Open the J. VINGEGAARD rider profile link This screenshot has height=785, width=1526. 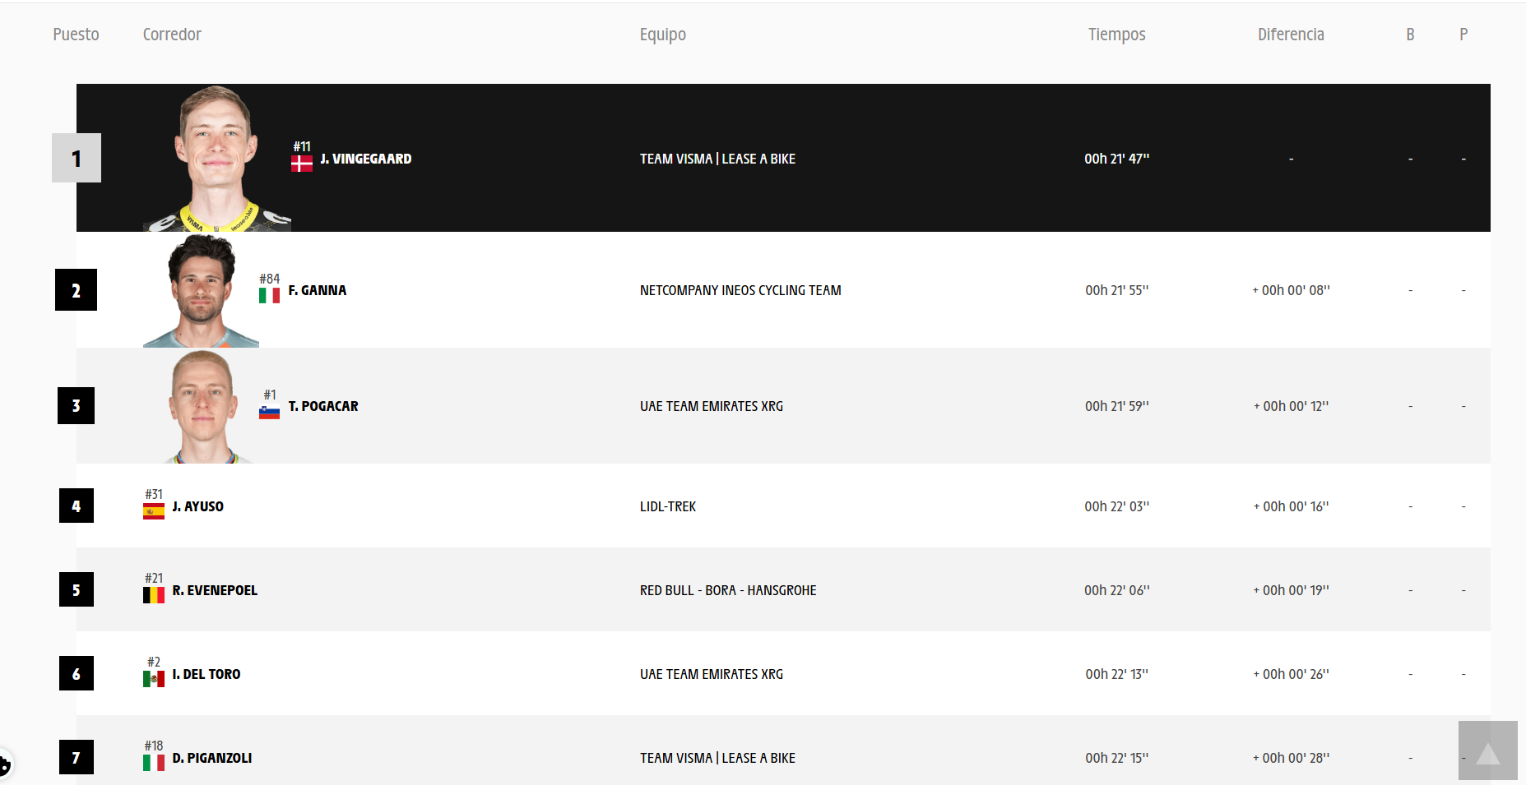pyautogui.click(x=366, y=159)
